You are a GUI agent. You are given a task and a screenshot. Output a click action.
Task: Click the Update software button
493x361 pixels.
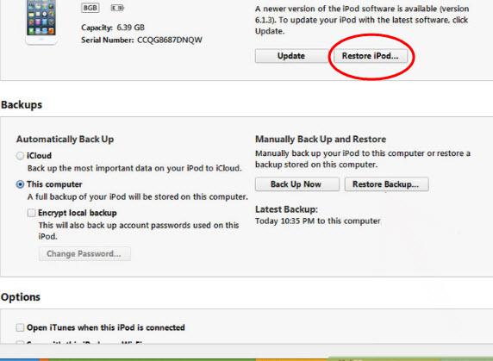290,56
